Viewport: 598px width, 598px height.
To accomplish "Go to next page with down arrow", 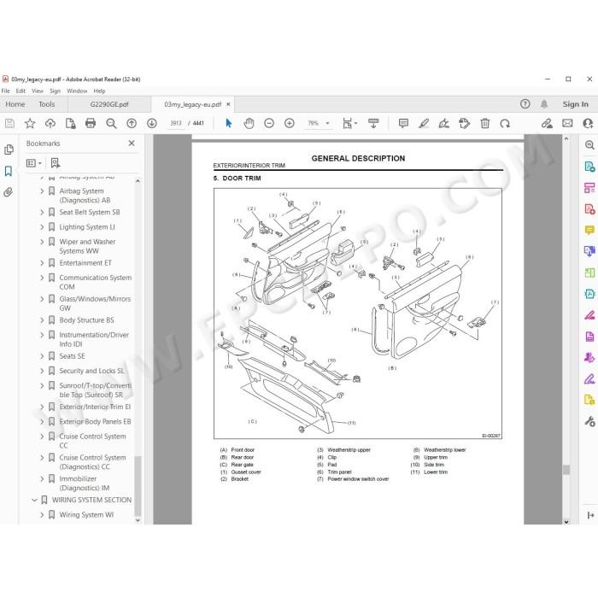I will coord(152,123).
